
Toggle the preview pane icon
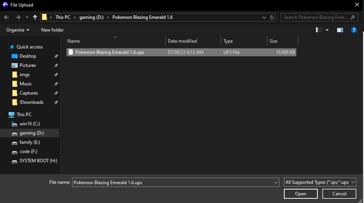tap(340, 30)
